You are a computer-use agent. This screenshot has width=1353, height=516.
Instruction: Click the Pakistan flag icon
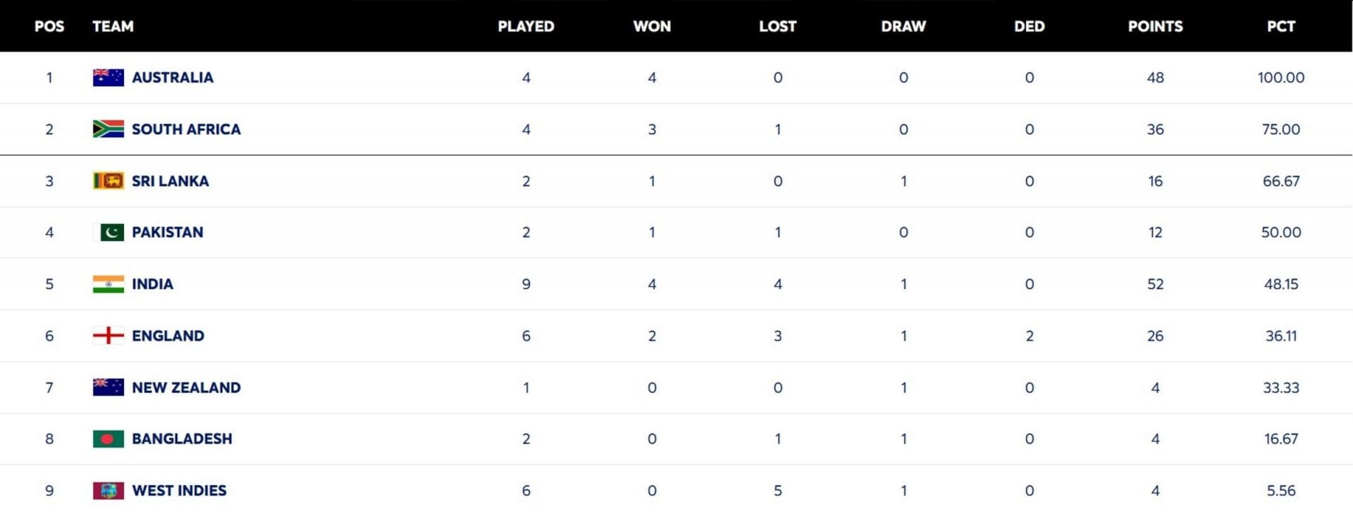click(109, 233)
